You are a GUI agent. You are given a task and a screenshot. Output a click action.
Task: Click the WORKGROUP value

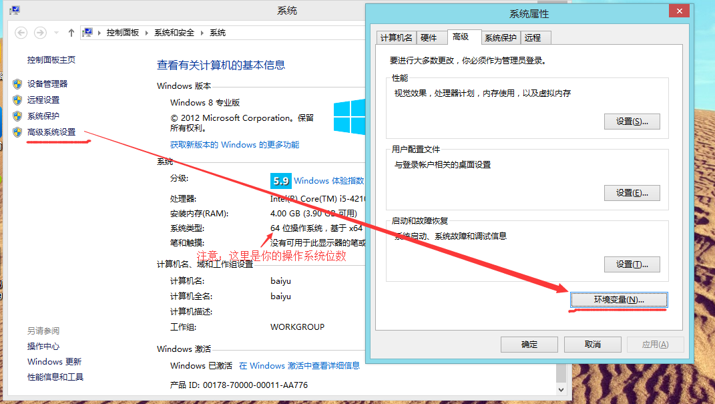[x=297, y=327]
